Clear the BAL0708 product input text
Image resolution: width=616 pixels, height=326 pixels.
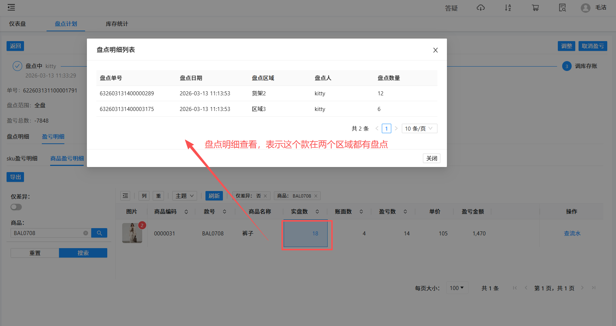click(x=86, y=233)
